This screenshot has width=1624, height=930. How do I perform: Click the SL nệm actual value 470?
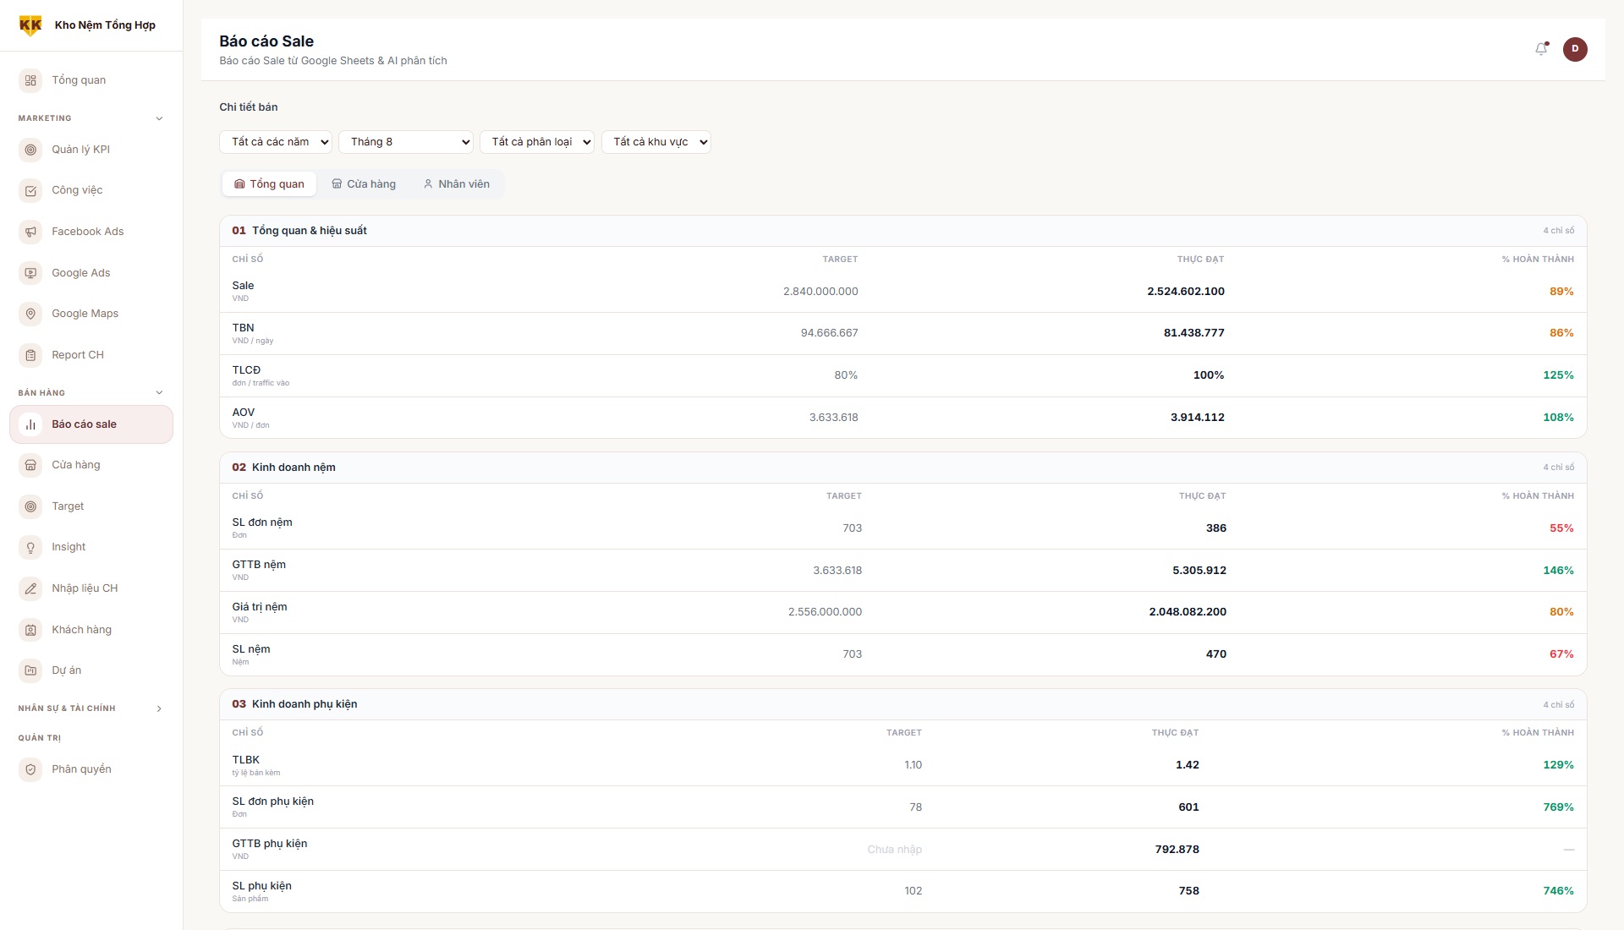pos(1215,654)
